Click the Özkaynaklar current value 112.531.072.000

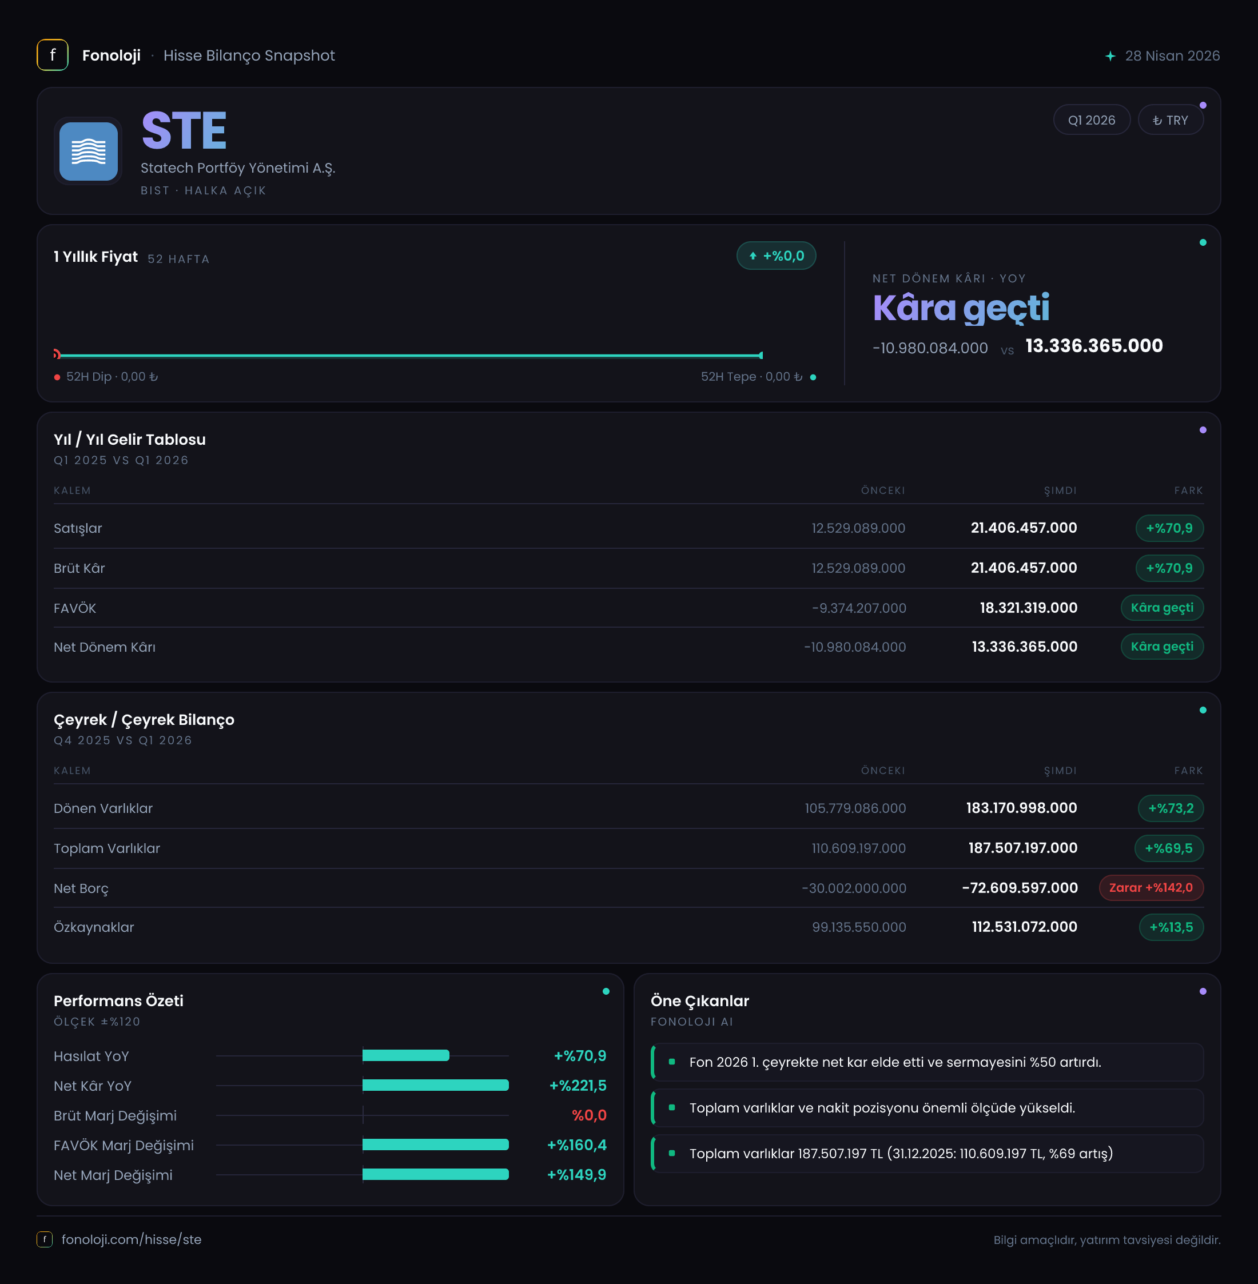tap(1024, 927)
